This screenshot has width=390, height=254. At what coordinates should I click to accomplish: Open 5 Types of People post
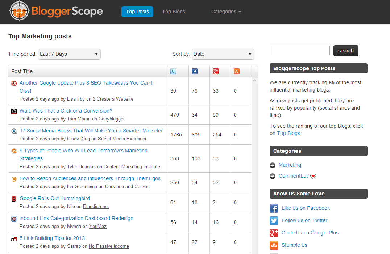coord(84,154)
